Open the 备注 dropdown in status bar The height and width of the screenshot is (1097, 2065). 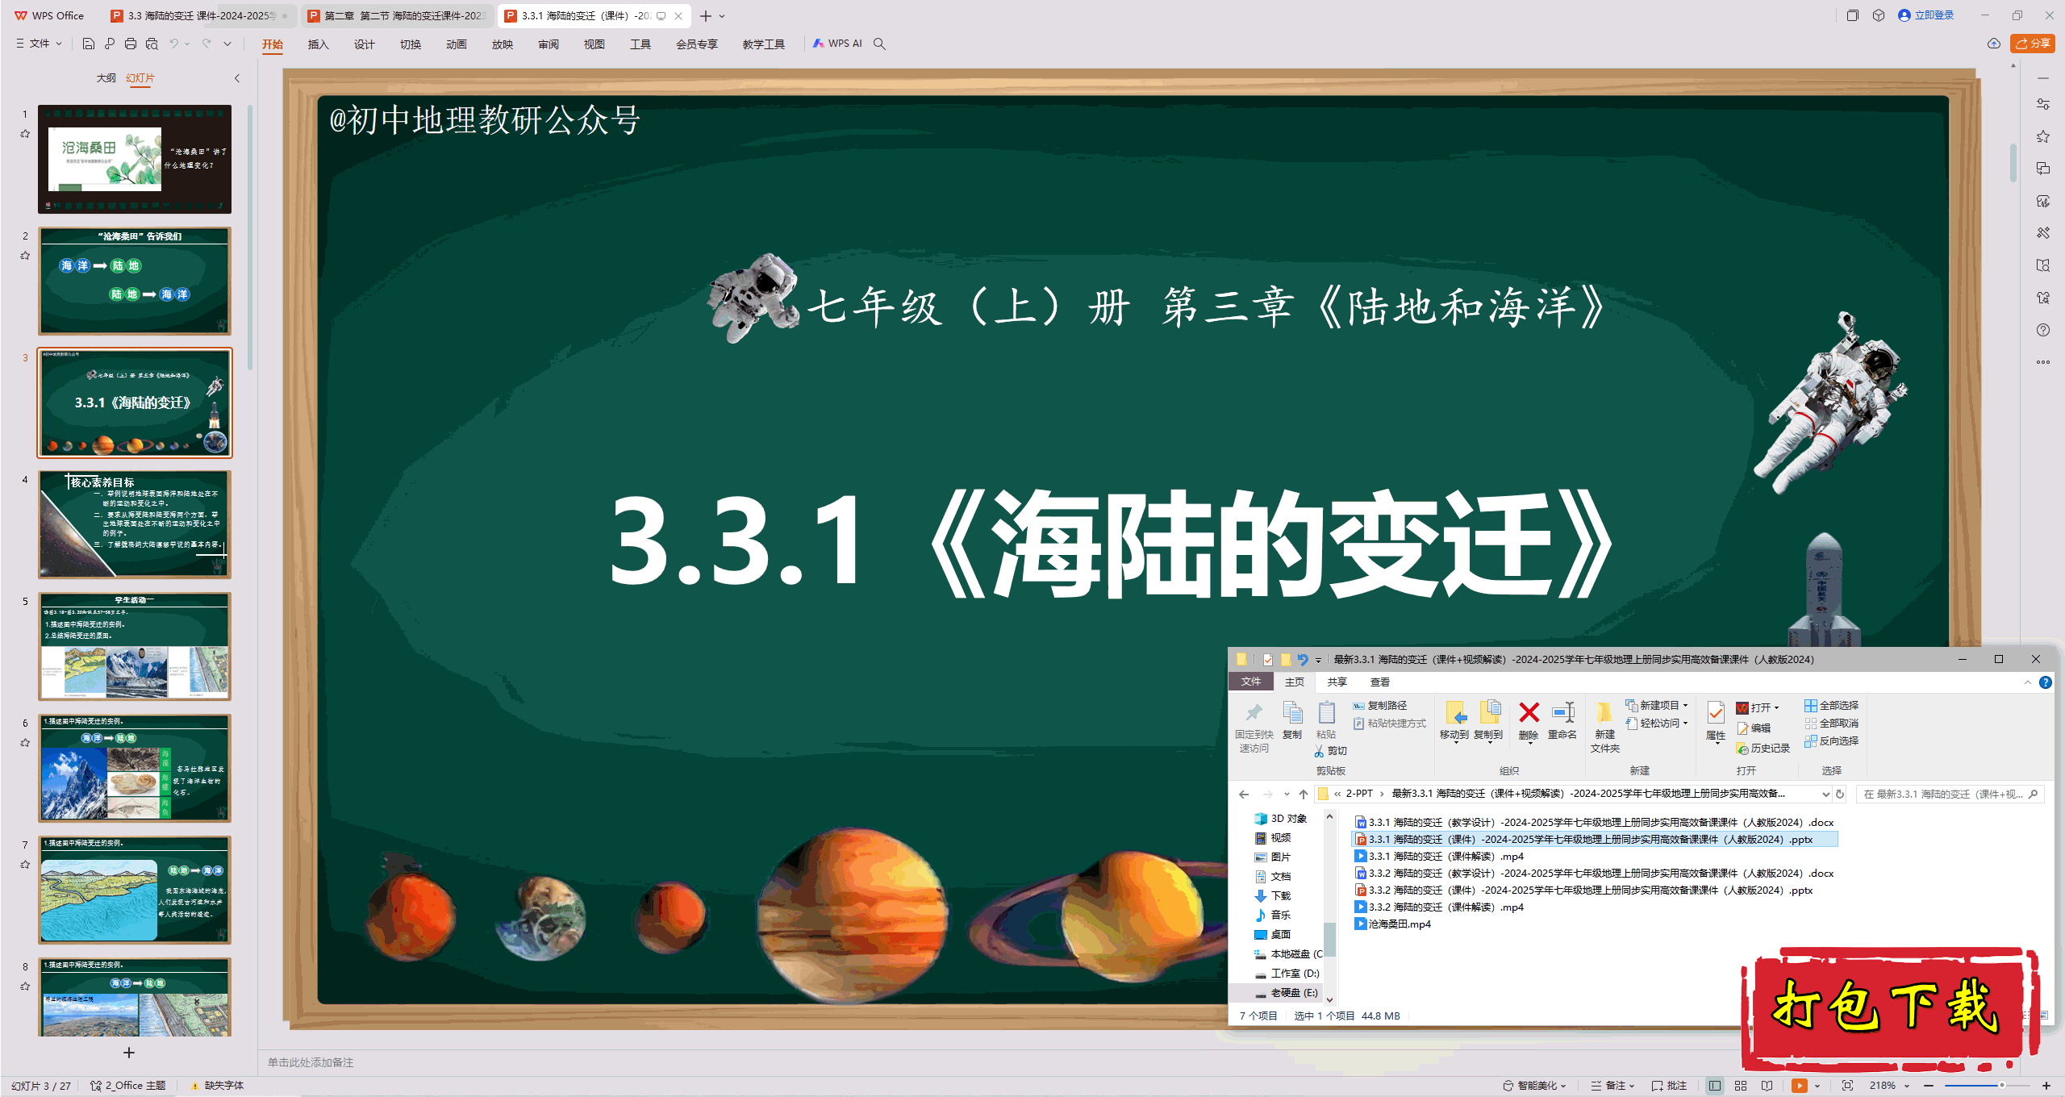tap(1612, 1086)
